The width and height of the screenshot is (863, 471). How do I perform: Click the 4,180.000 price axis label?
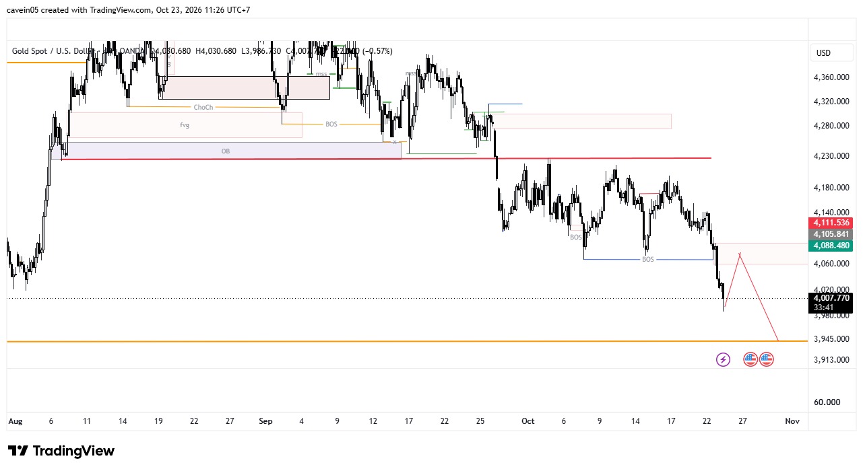click(x=830, y=187)
